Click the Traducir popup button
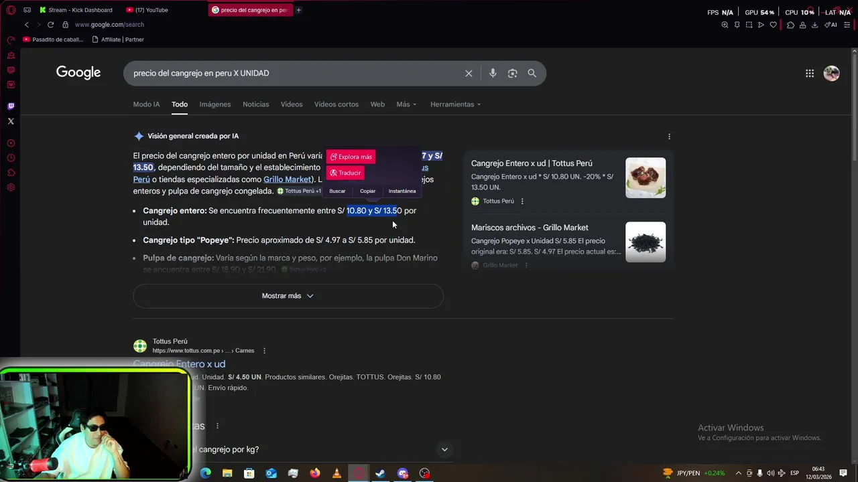858x482 pixels. [345, 173]
